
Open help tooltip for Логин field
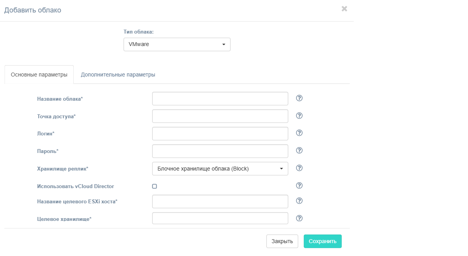299,133
